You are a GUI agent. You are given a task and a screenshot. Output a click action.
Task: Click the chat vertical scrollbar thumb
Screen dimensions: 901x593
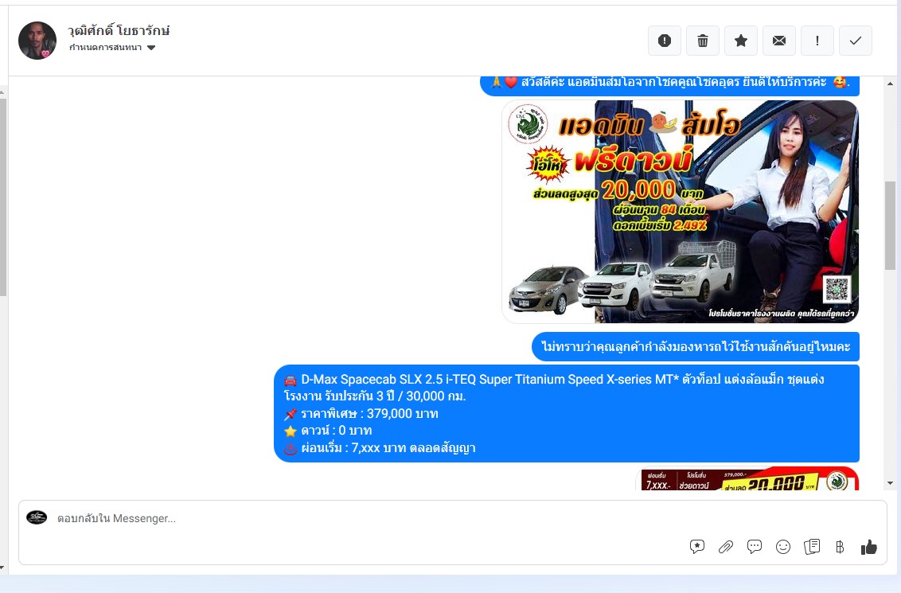(890, 225)
